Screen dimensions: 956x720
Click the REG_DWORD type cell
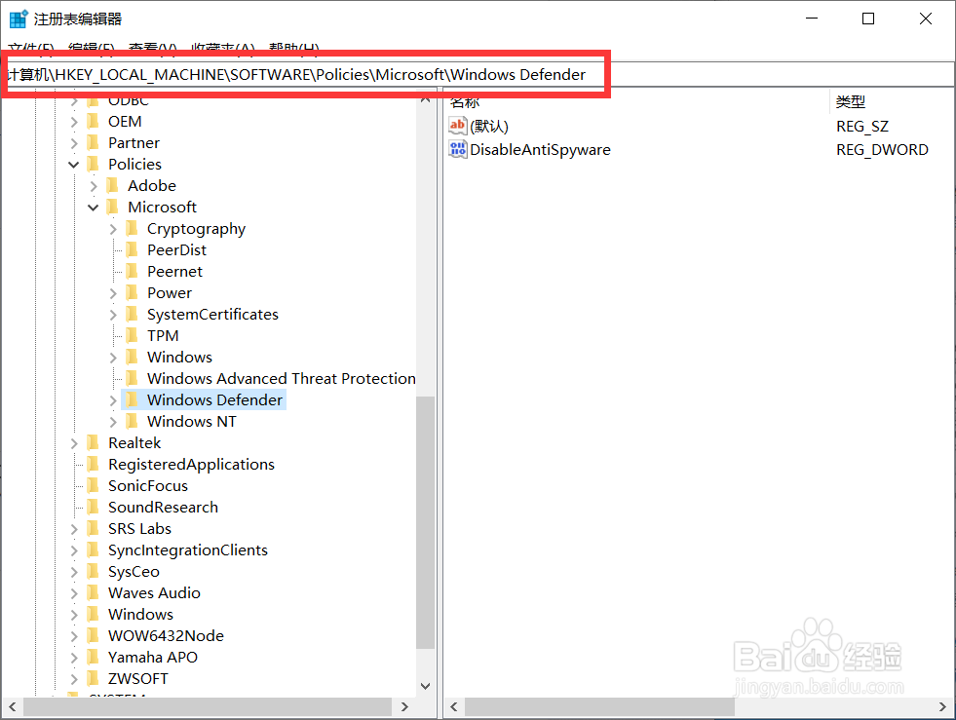pos(882,150)
